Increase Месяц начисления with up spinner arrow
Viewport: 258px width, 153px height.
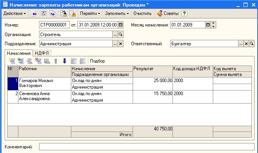coord(213,23)
